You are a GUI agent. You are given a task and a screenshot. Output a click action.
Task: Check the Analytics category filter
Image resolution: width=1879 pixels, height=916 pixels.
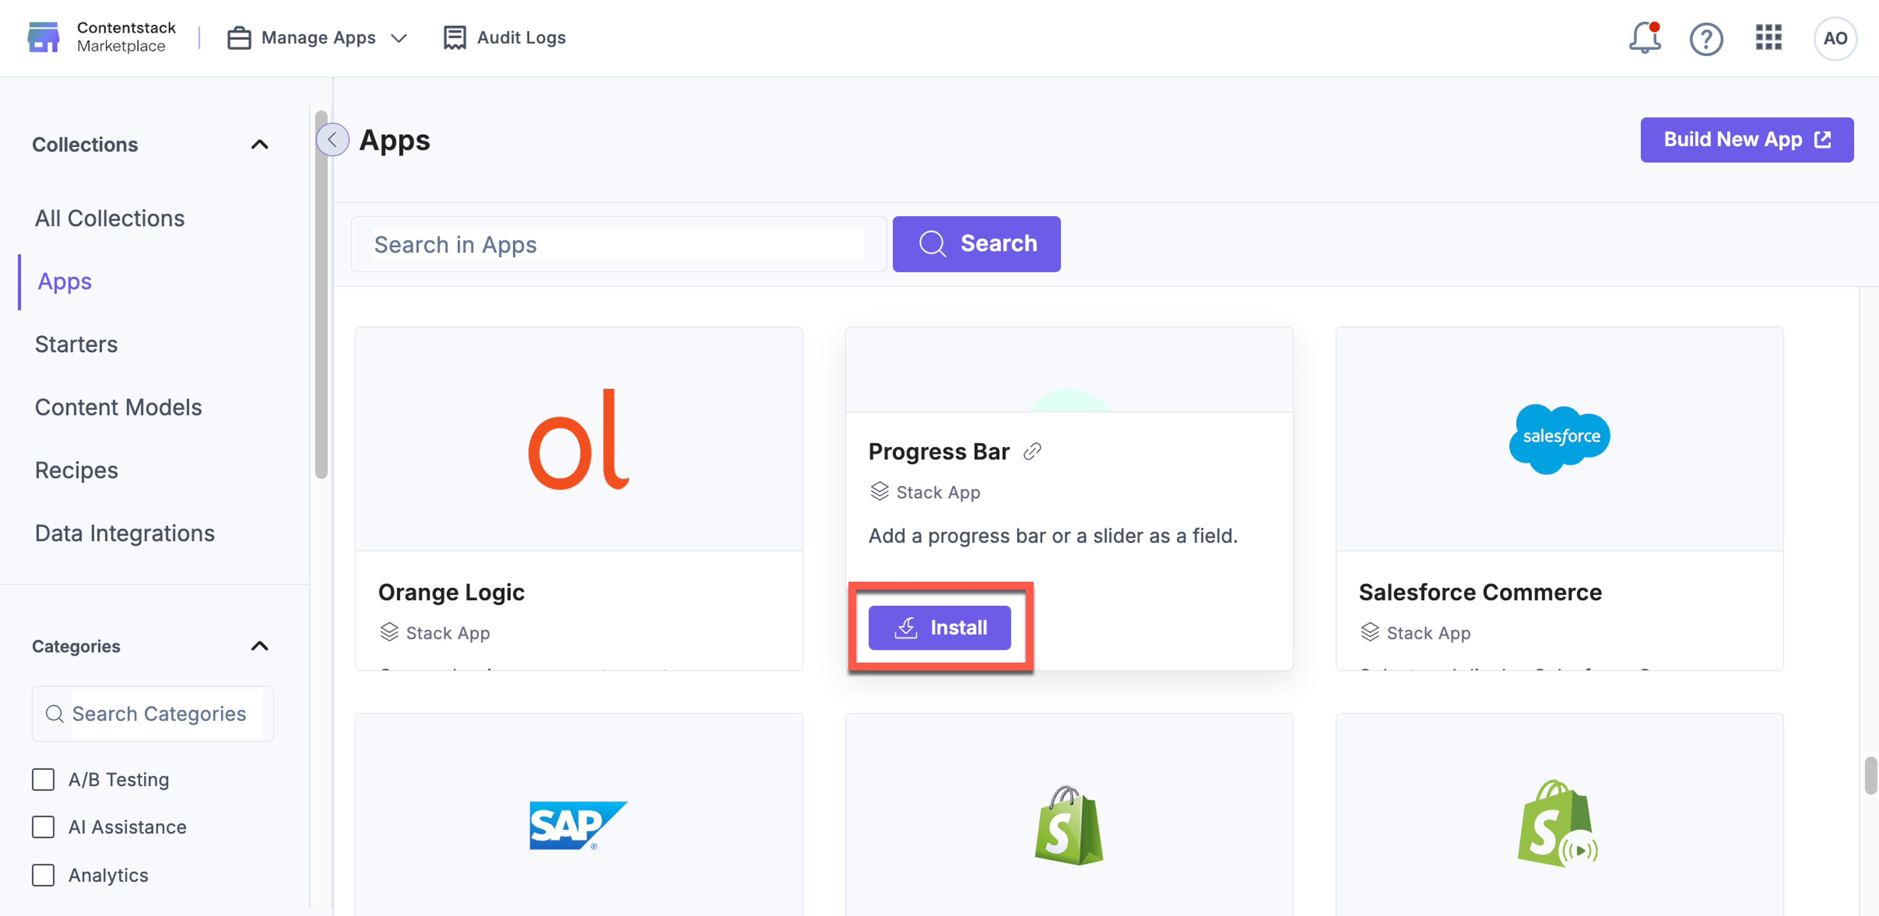[x=43, y=875]
